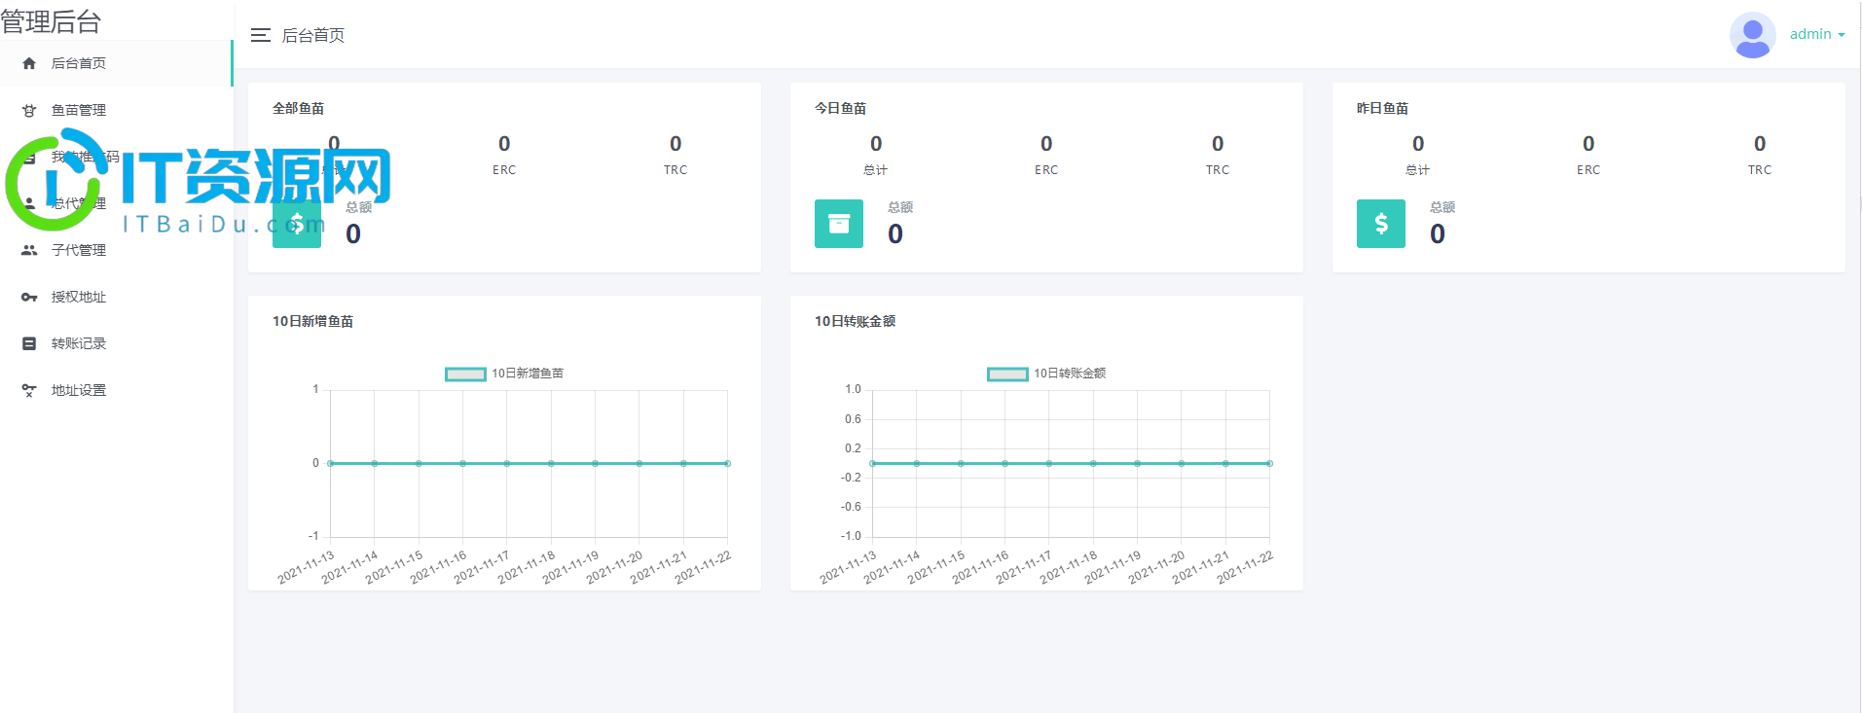Click the icon beside 地址设置

coord(29,390)
